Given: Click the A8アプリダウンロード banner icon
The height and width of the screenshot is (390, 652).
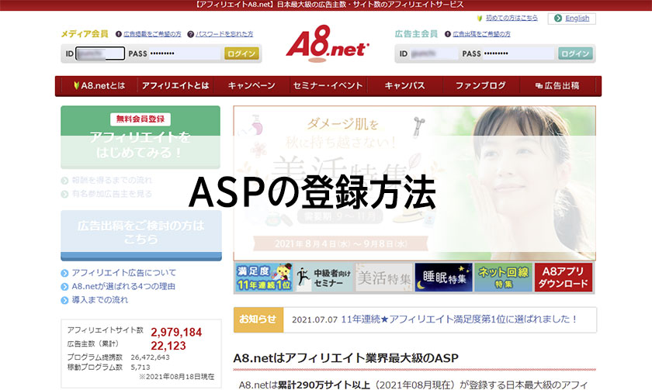Looking at the screenshot, I should tap(564, 278).
